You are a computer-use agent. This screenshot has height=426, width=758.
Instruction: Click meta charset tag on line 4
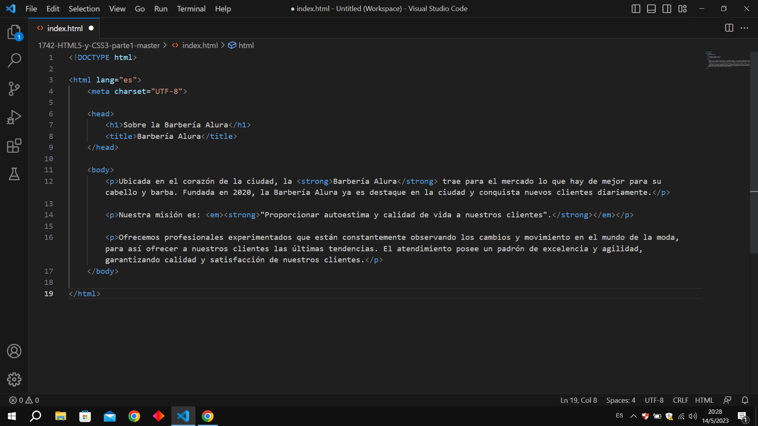[137, 91]
